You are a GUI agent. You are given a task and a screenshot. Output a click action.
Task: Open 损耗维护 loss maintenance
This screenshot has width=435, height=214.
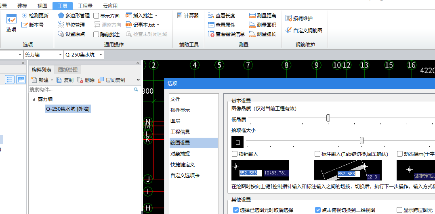pos(299,18)
